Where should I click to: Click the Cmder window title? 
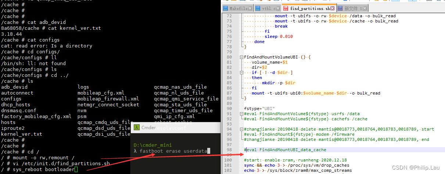click(149, 128)
